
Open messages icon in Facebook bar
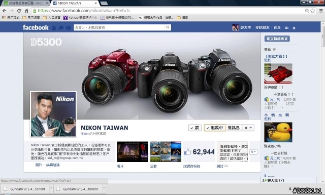click(61, 28)
